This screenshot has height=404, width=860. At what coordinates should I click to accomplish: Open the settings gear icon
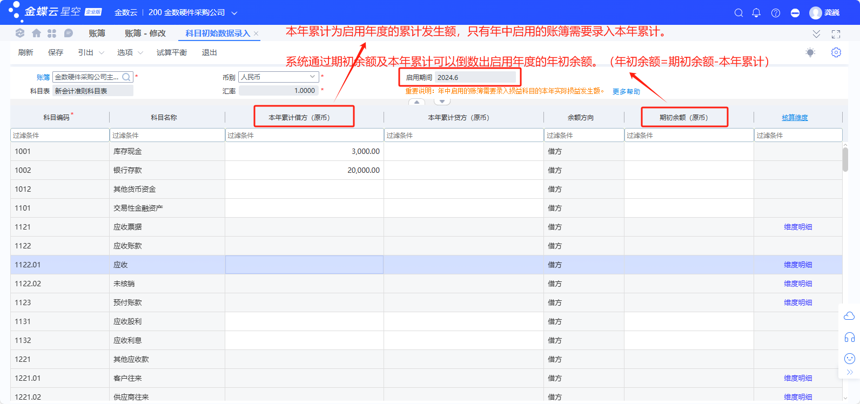[x=836, y=52]
